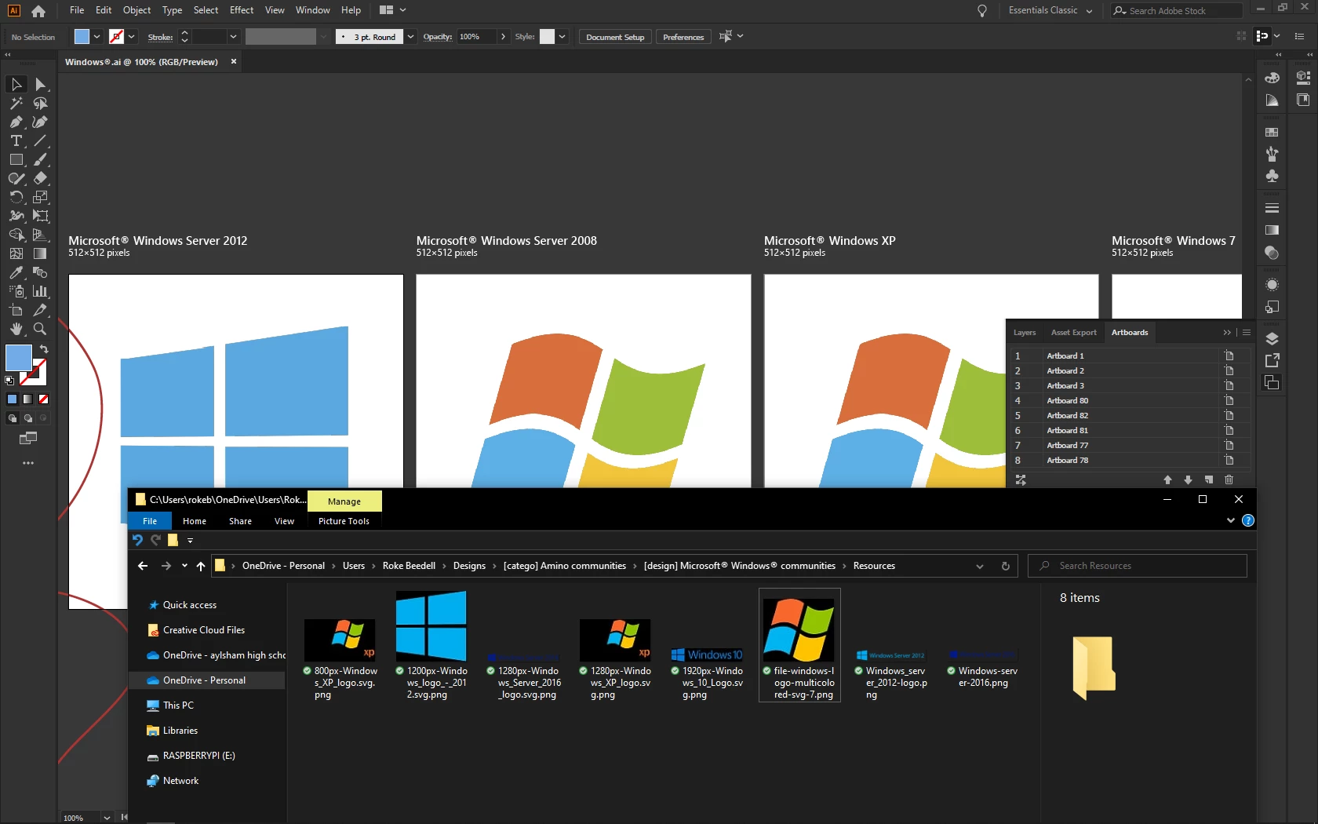Image resolution: width=1318 pixels, height=824 pixels.
Task: Open the File menu in Illustrator
Action: pyautogui.click(x=77, y=10)
